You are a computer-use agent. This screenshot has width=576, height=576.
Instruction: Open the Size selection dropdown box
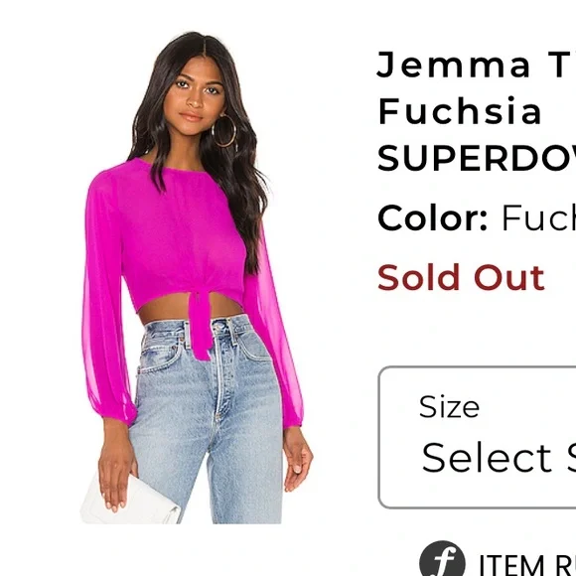pyautogui.click(x=477, y=437)
